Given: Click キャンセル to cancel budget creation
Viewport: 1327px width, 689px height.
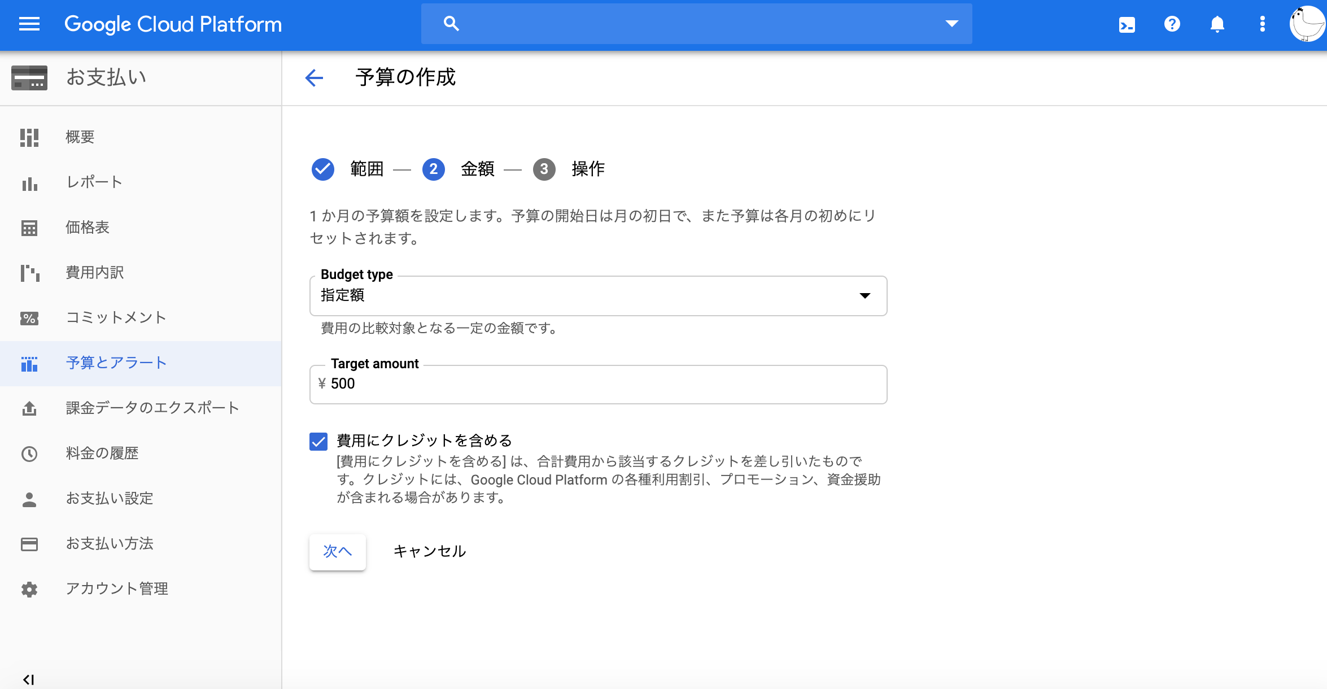Looking at the screenshot, I should point(429,552).
